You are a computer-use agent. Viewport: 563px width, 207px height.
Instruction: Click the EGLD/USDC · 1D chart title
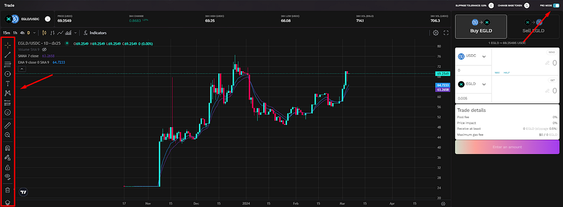(x=40, y=43)
